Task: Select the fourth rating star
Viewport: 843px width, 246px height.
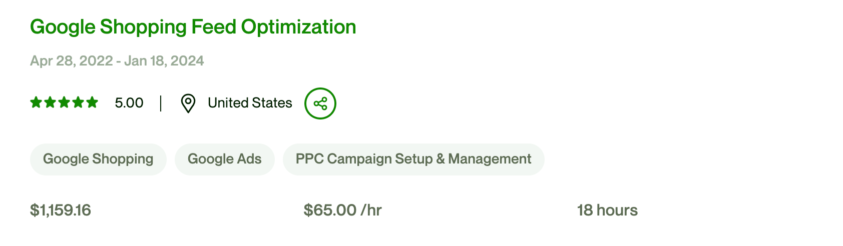Action: pos(78,103)
